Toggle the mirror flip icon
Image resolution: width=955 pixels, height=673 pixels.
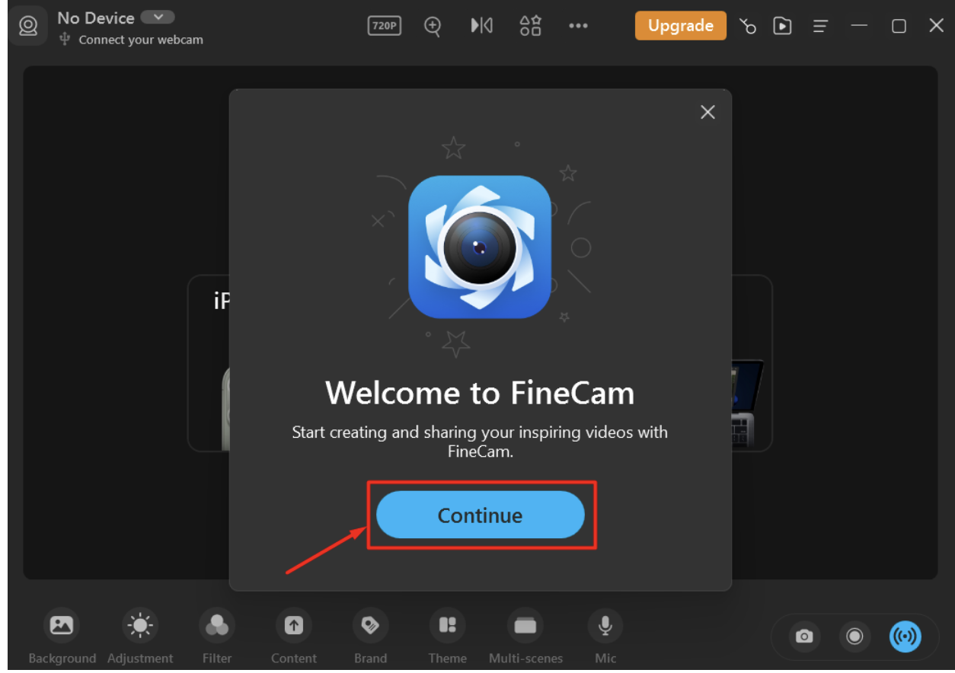tap(481, 26)
